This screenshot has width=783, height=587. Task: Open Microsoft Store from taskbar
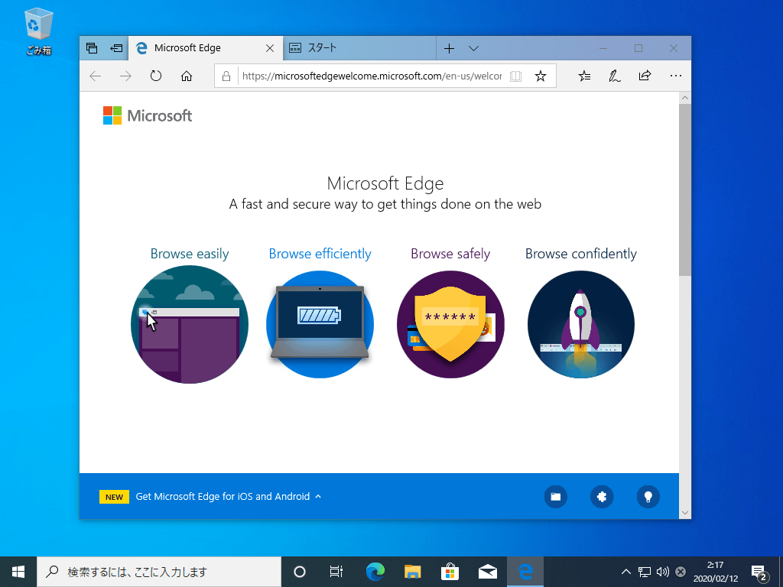coord(450,572)
